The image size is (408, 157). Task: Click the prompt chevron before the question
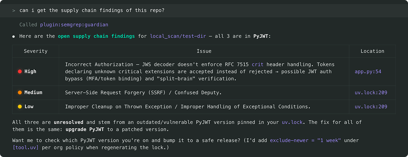click(13, 11)
